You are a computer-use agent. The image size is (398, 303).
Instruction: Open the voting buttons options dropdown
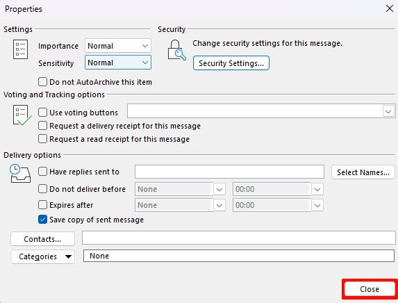point(388,111)
